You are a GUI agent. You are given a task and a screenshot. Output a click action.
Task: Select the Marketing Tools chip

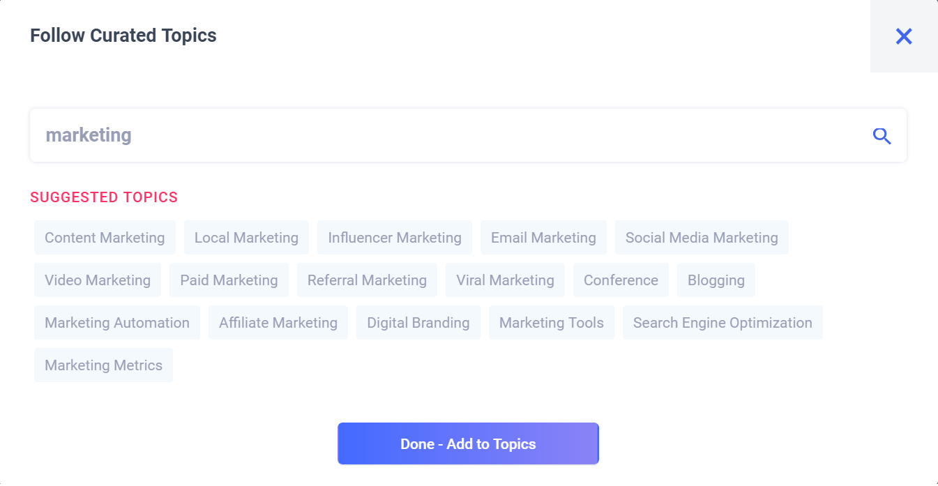pyautogui.click(x=552, y=323)
